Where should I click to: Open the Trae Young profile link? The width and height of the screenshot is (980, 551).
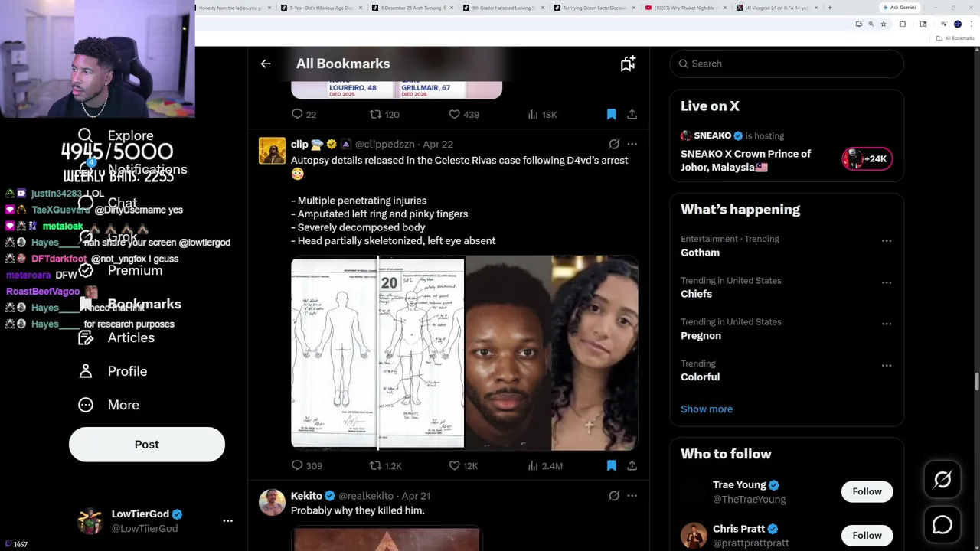739,485
